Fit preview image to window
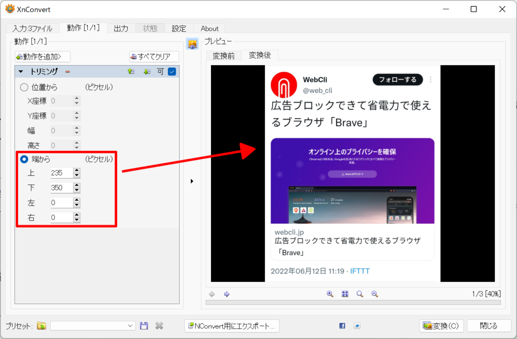This screenshot has height=339, width=517. point(345,294)
